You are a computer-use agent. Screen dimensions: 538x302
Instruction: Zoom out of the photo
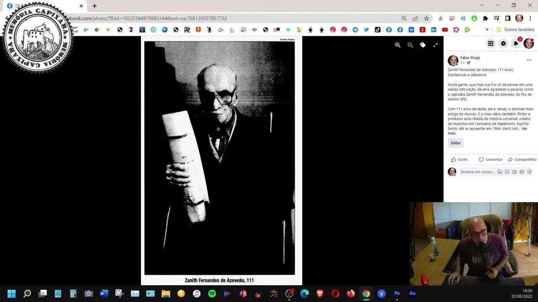pyautogui.click(x=410, y=45)
